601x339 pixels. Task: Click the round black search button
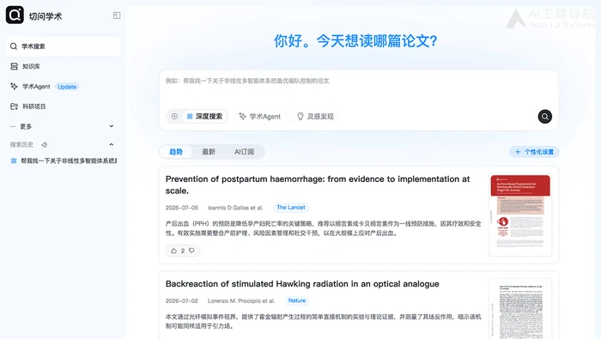pyautogui.click(x=544, y=117)
